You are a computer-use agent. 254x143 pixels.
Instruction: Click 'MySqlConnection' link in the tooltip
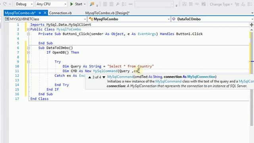point(201,77)
